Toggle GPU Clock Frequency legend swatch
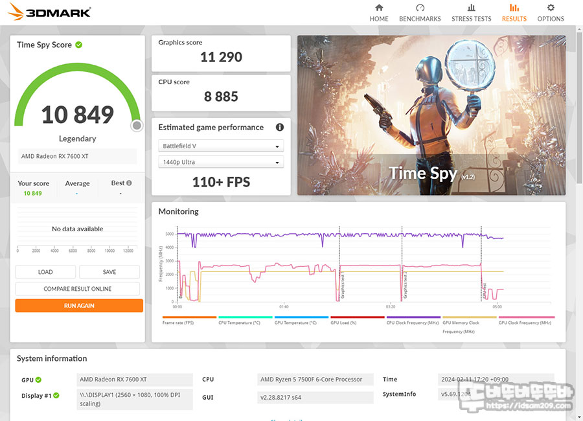 [x=527, y=317]
